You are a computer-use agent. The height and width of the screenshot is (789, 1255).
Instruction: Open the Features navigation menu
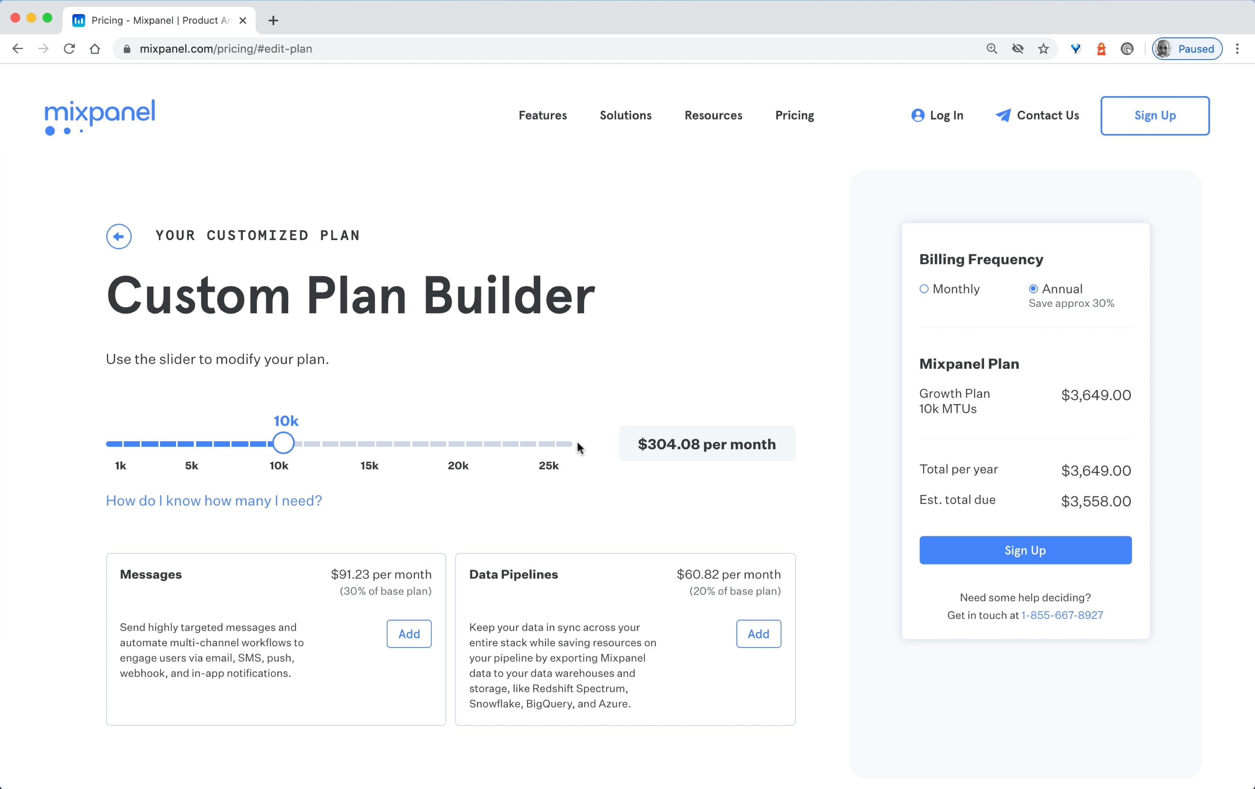point(542,115)
